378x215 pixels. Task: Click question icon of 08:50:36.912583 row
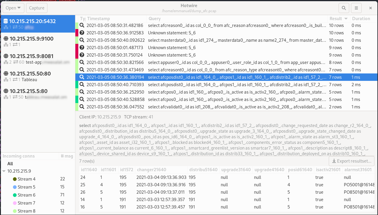pyautogui.click(x=82, y=33)
